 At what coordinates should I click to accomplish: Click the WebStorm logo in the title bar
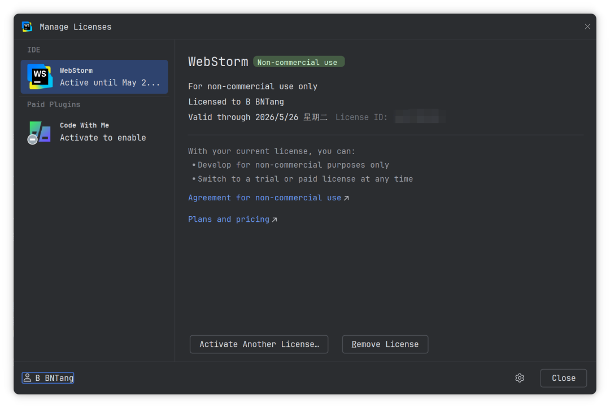pos(27,27)
